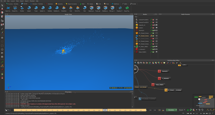Open the Reset dropdown arrow
The image size is (215, 115).
(x=184, y=110)
